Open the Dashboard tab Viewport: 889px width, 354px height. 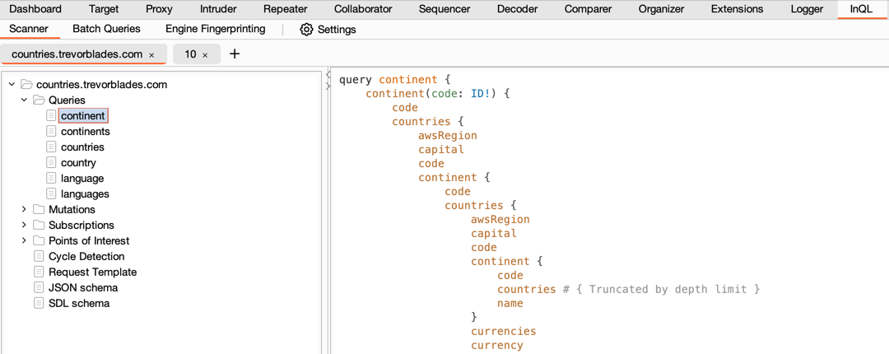click(35, 9)
